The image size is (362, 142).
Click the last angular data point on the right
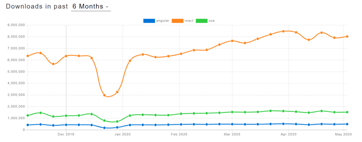pos(347,124)
